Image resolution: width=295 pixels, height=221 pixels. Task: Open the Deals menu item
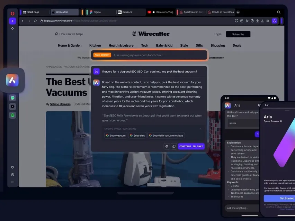(x=237, y=45)
